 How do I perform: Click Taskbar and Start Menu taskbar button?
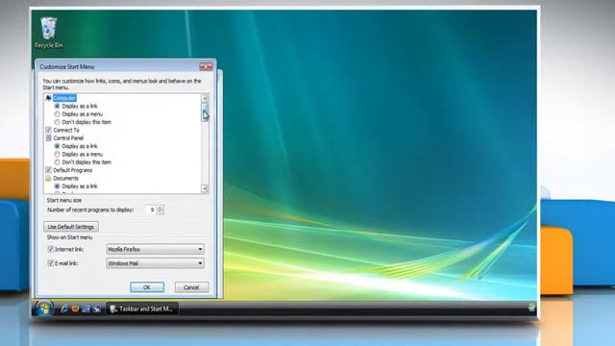[142, 309]
